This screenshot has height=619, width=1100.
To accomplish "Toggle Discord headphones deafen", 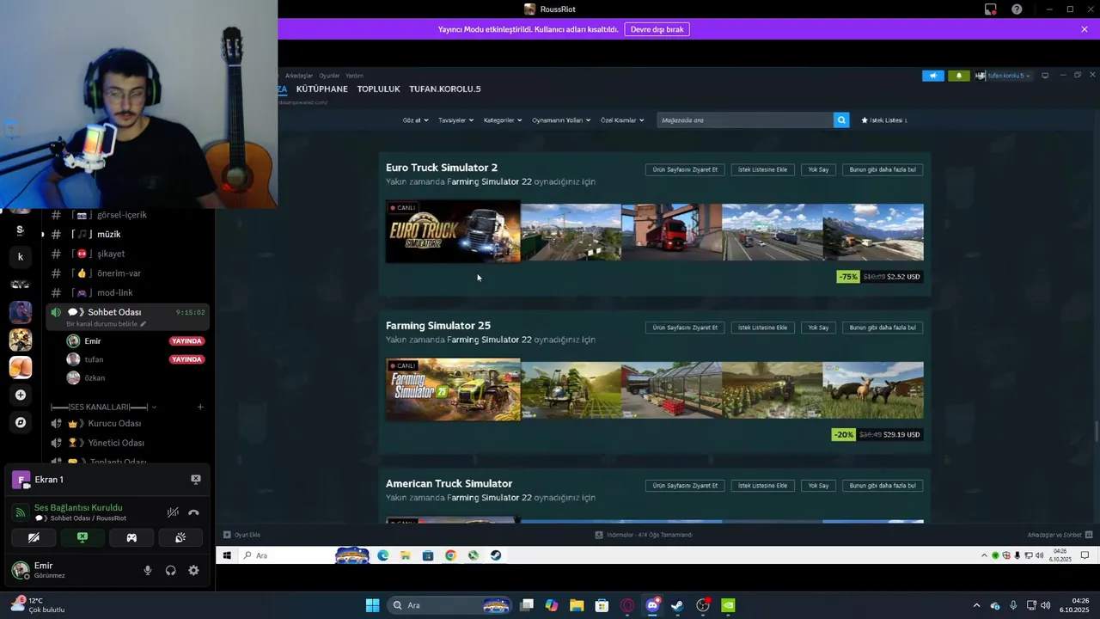I will click(170, 570).
